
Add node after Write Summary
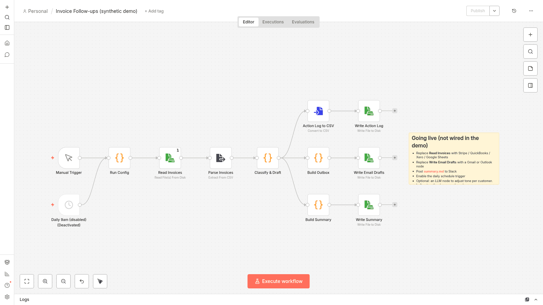(395, 205)
